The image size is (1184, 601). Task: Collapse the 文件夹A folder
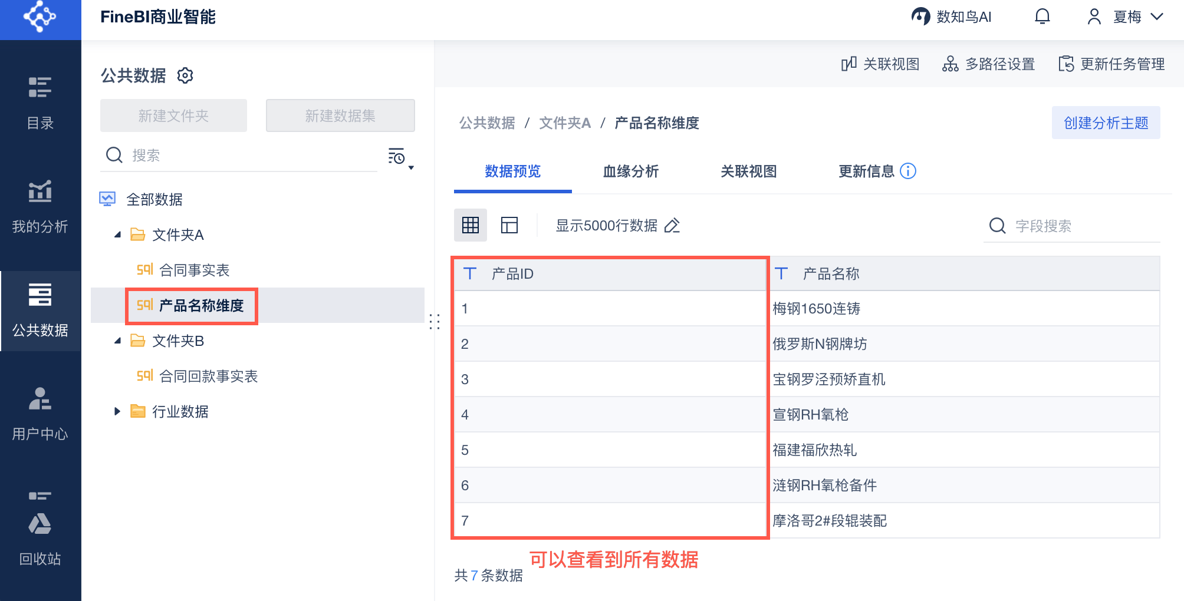(x=118, y=235)
